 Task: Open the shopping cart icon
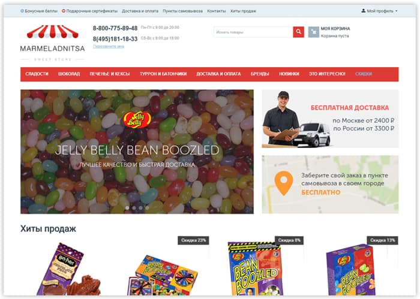click(x=313, y=32)
